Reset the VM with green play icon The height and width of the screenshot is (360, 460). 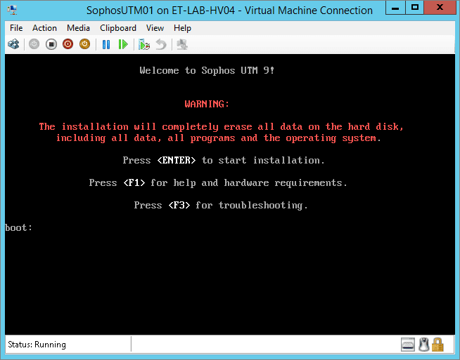[123, 44]
